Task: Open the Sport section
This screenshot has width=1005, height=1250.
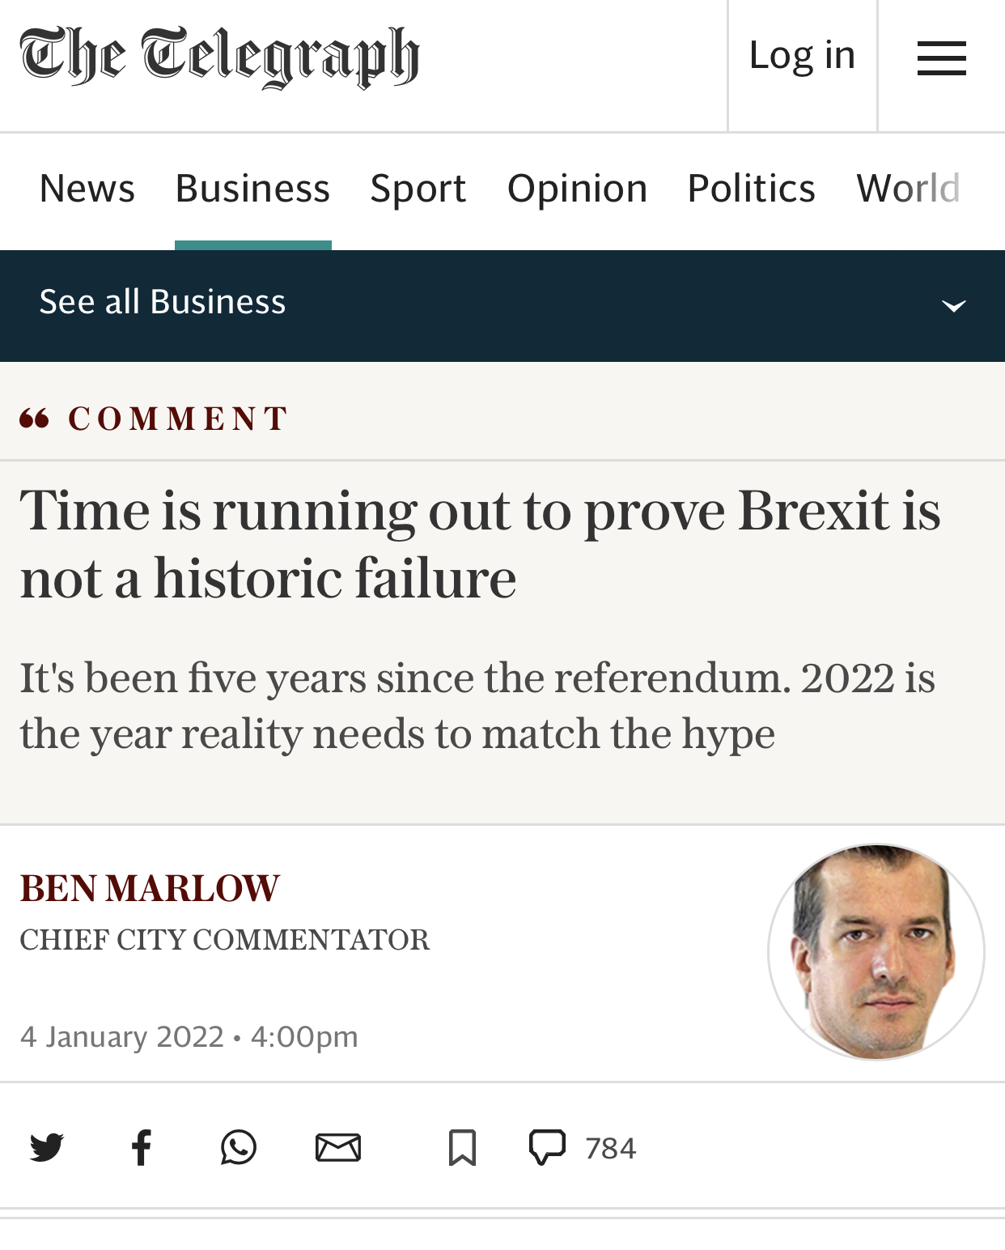Action: click(418, 189)
